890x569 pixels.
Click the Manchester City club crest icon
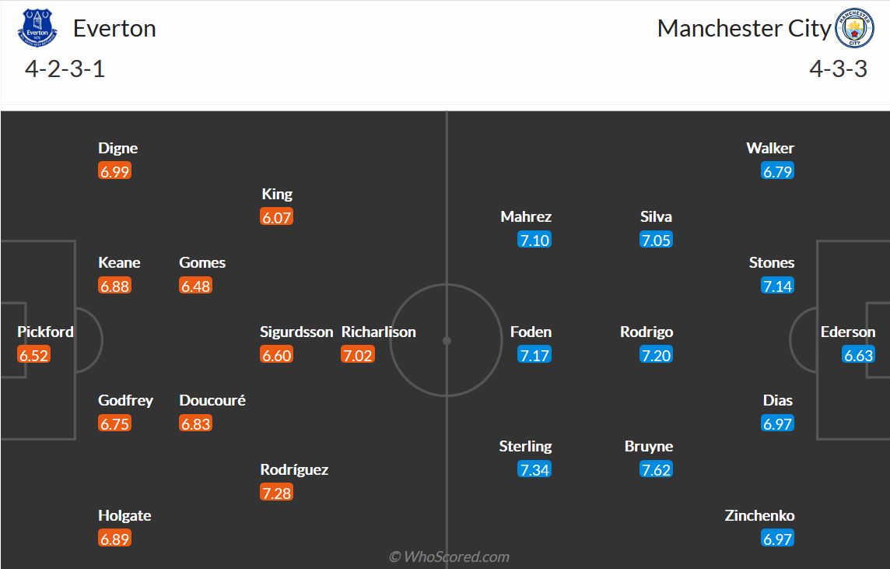854,28
